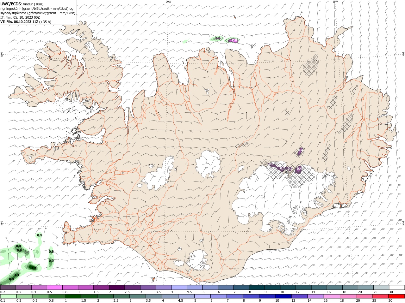Select the 'Vindur (10m)' label in the header
This screenshot has width=405, height=303.
pyautogui.click(x=34, y=4)
